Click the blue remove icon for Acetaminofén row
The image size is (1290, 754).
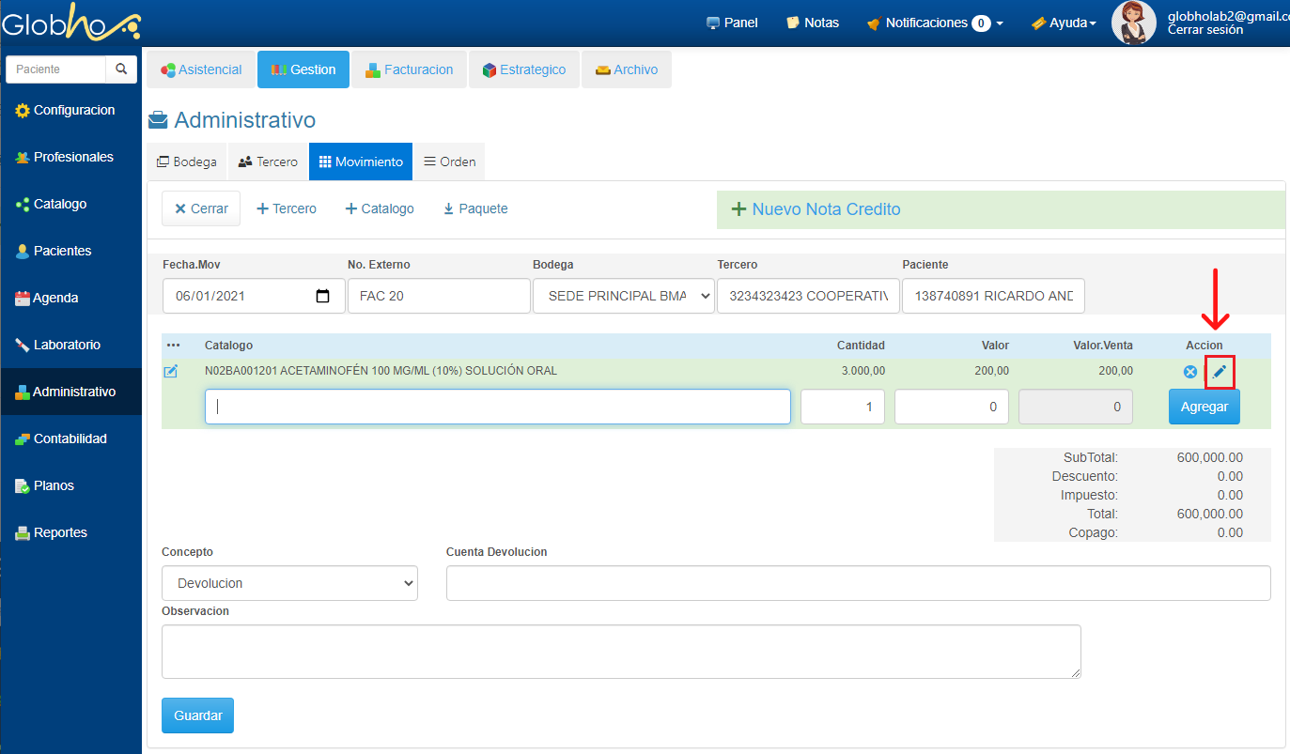tap(1190, 373)
